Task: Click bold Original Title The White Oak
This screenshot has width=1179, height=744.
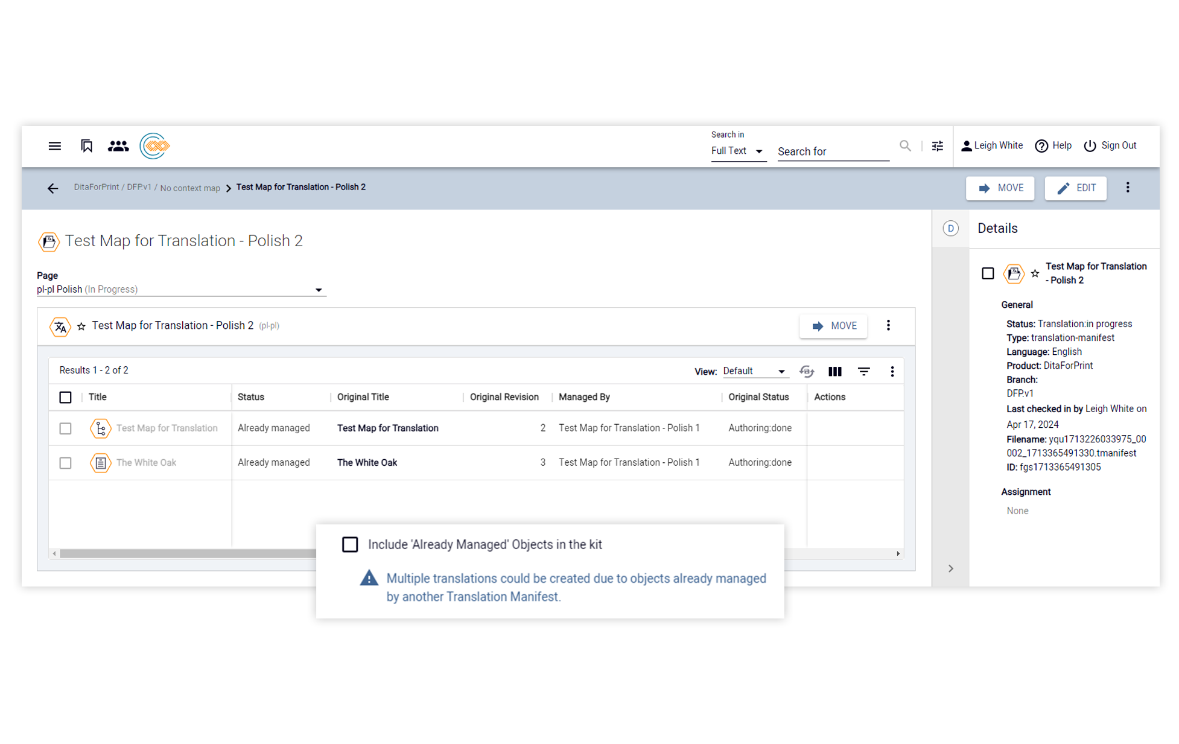Action: tap(367, 463)
